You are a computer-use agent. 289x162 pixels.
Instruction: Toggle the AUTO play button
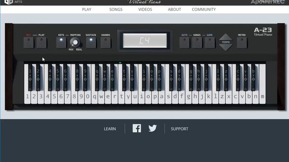click(x=184, y=43)
